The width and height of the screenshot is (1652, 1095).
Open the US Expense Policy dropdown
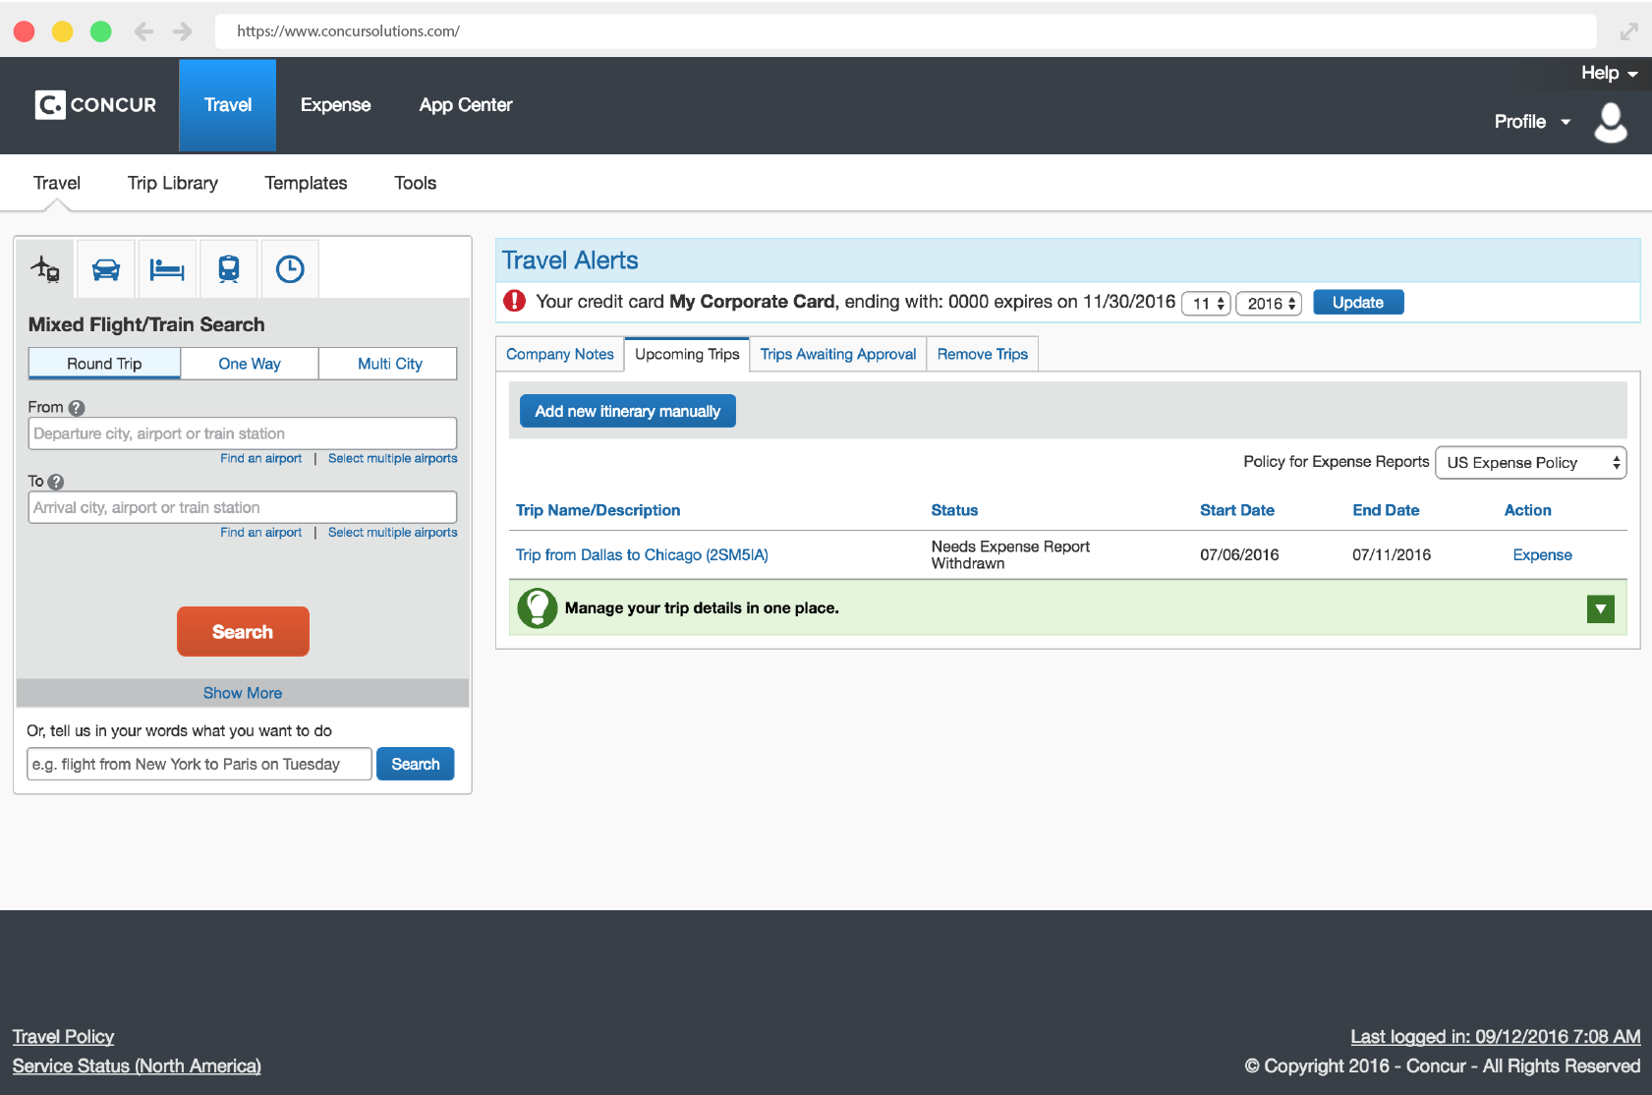tap(1530, 462)
